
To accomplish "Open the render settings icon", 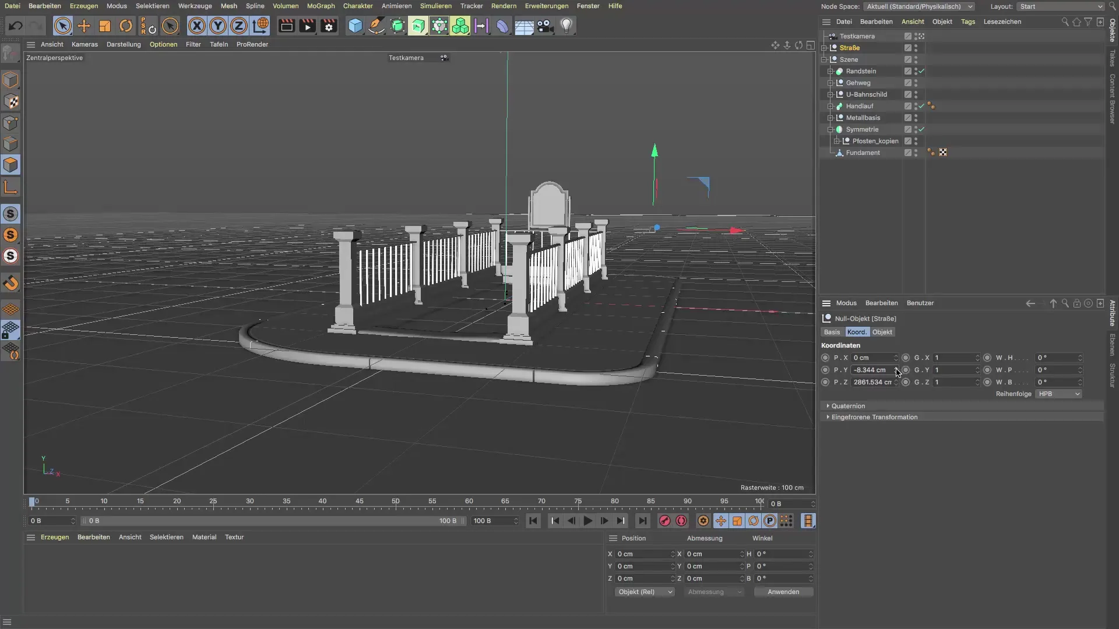I will click(x=329, y=26).
